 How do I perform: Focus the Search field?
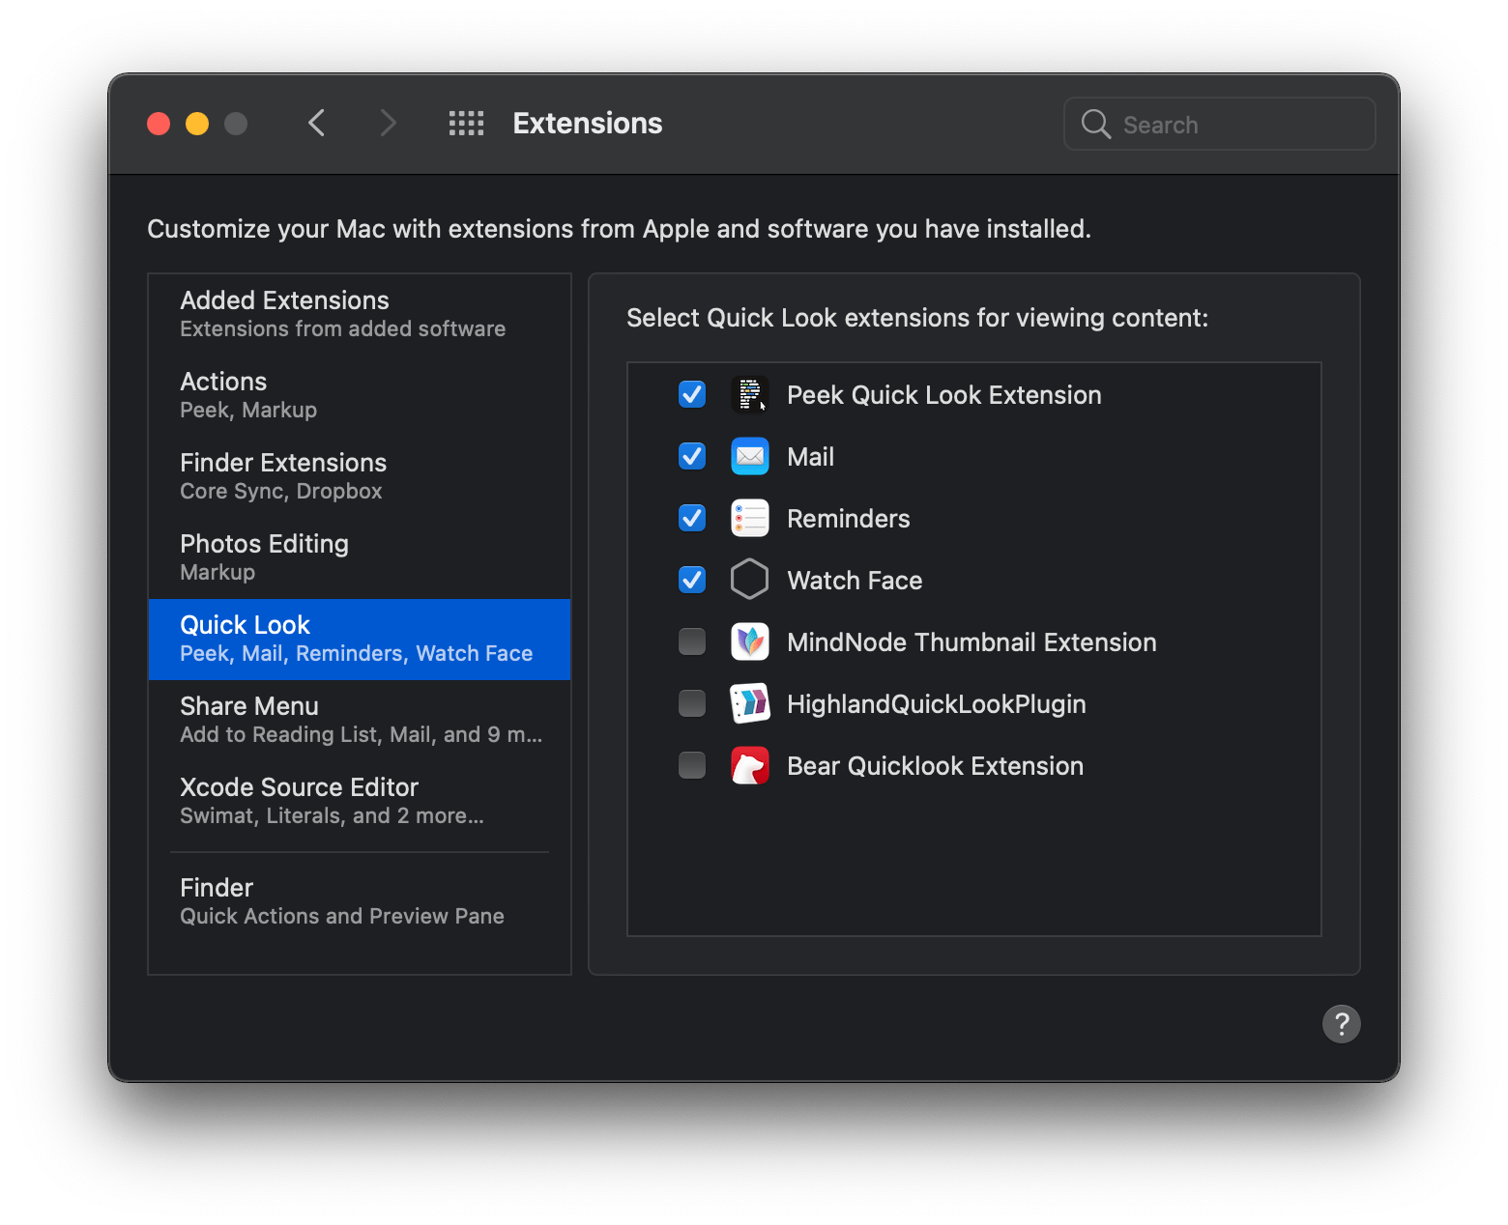(x=1220, y=124)
